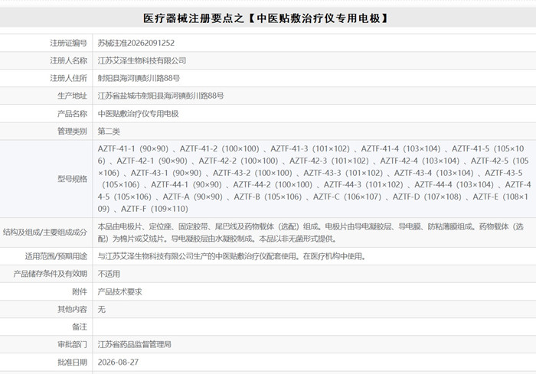Click 江苏省盐城市射阳县海河镇彭川路88号 value

(161, 96)
